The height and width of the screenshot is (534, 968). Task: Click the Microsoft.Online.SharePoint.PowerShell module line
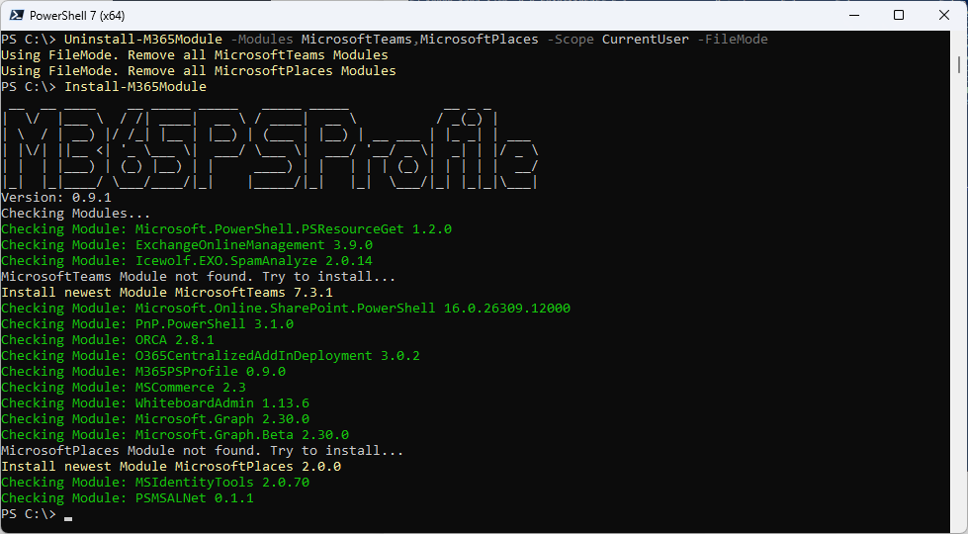pos(286,309)
